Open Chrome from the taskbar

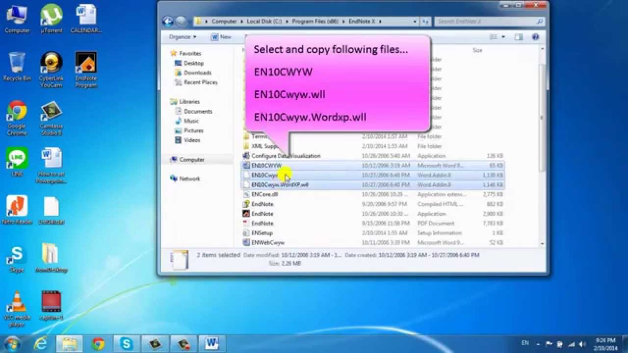pos(98,343)
